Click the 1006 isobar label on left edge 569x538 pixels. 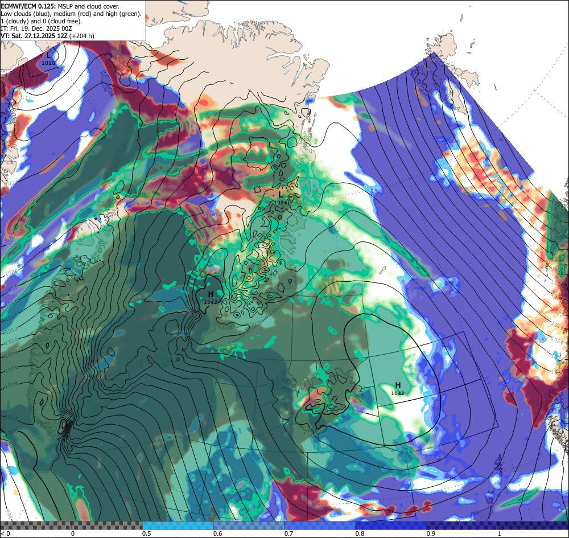(x=11, y=368)
